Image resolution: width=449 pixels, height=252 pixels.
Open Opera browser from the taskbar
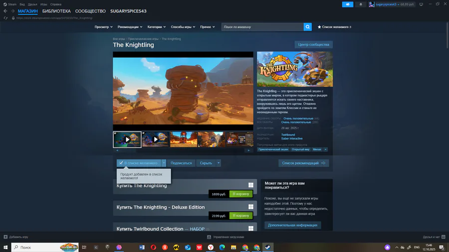153,247
